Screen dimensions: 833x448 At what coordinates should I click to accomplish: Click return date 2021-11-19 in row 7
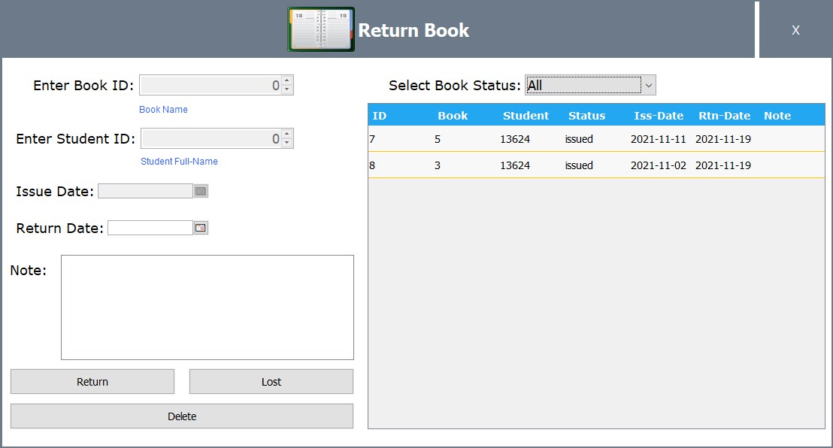click(723, 139)
